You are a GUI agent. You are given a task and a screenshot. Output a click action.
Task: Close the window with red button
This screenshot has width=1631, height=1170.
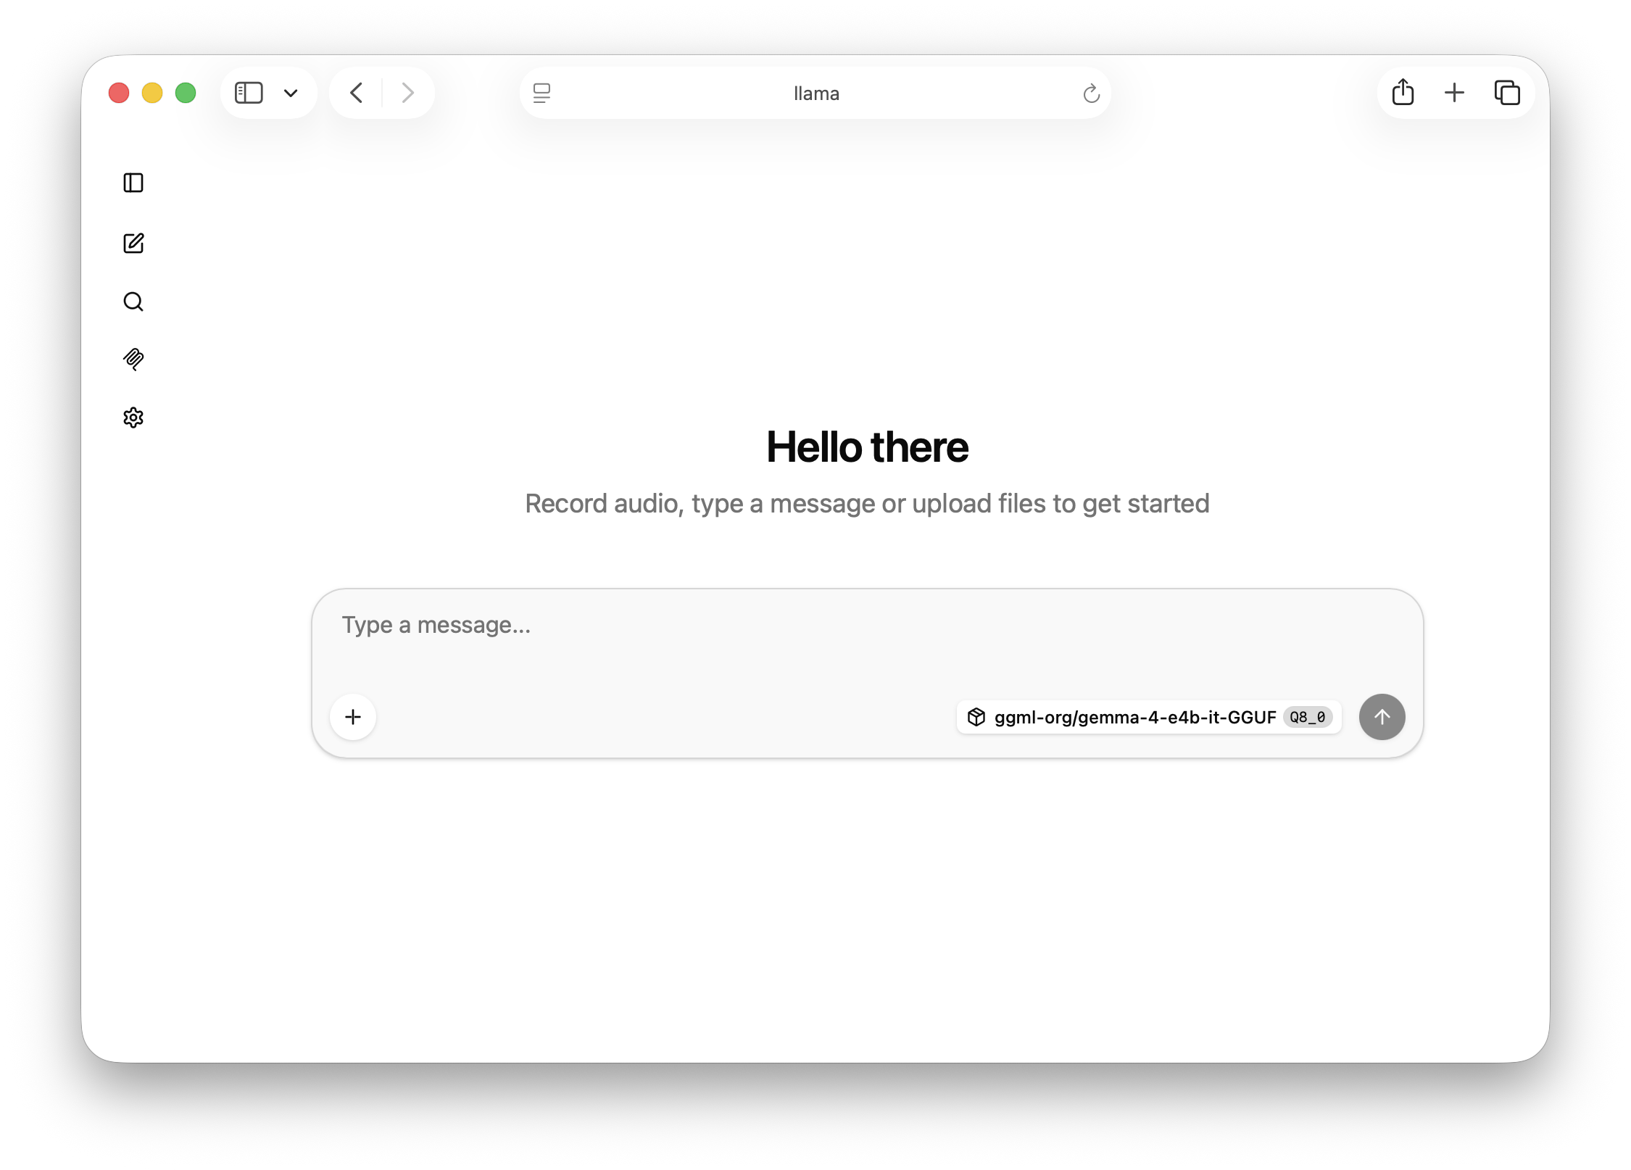tap(119, 93)
